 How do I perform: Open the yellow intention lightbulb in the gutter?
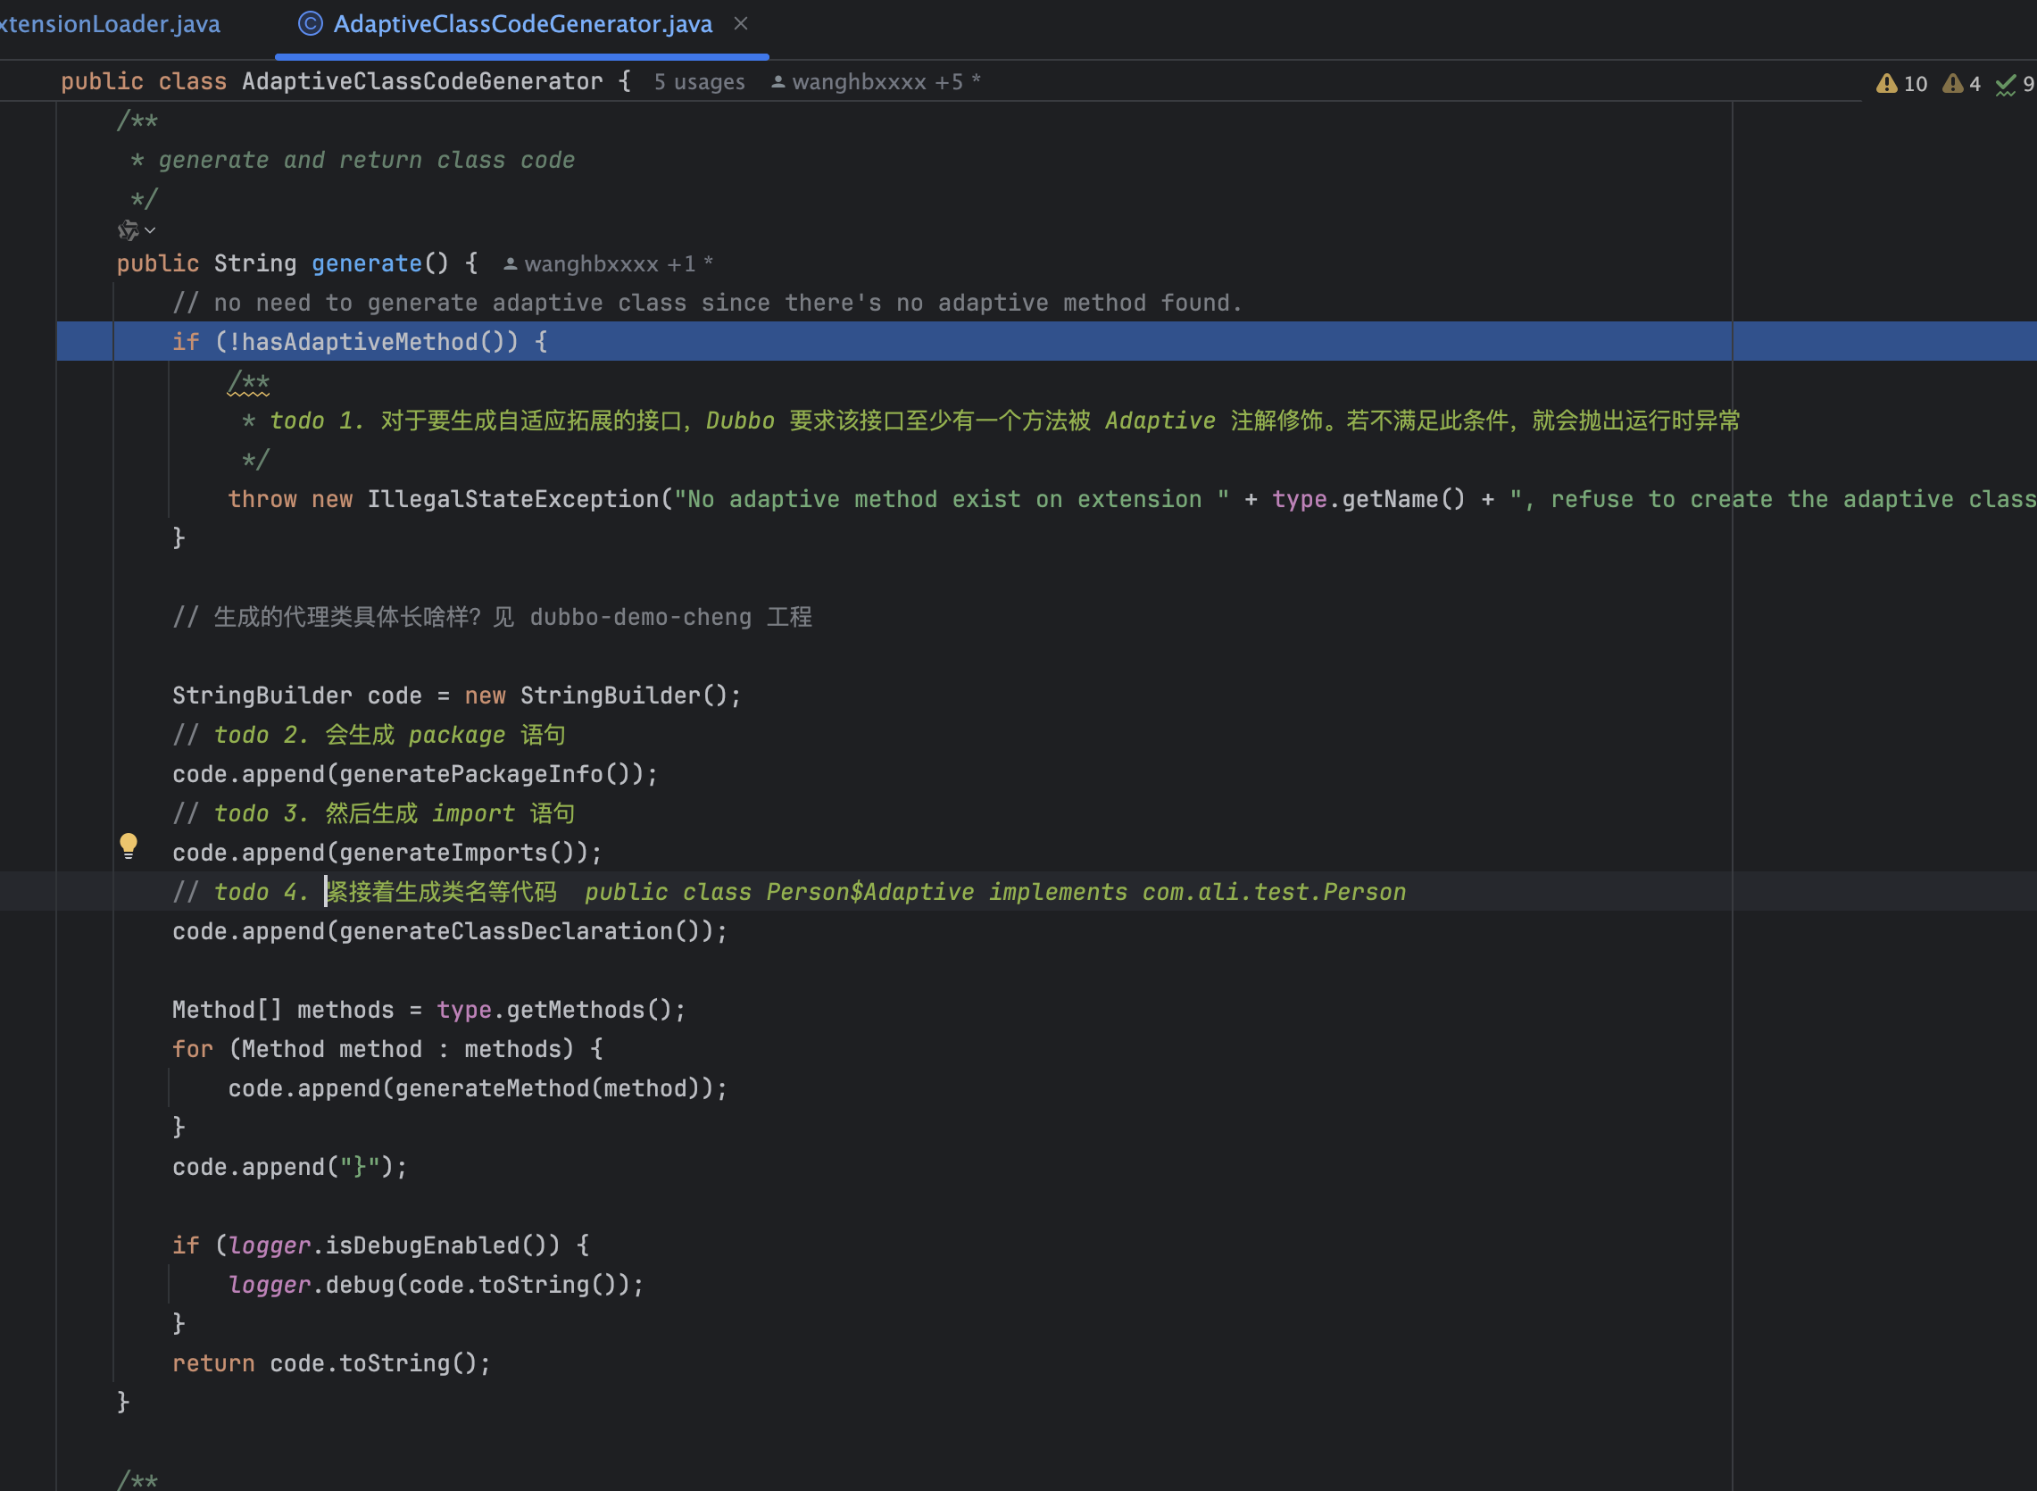[x=130, y=845]
